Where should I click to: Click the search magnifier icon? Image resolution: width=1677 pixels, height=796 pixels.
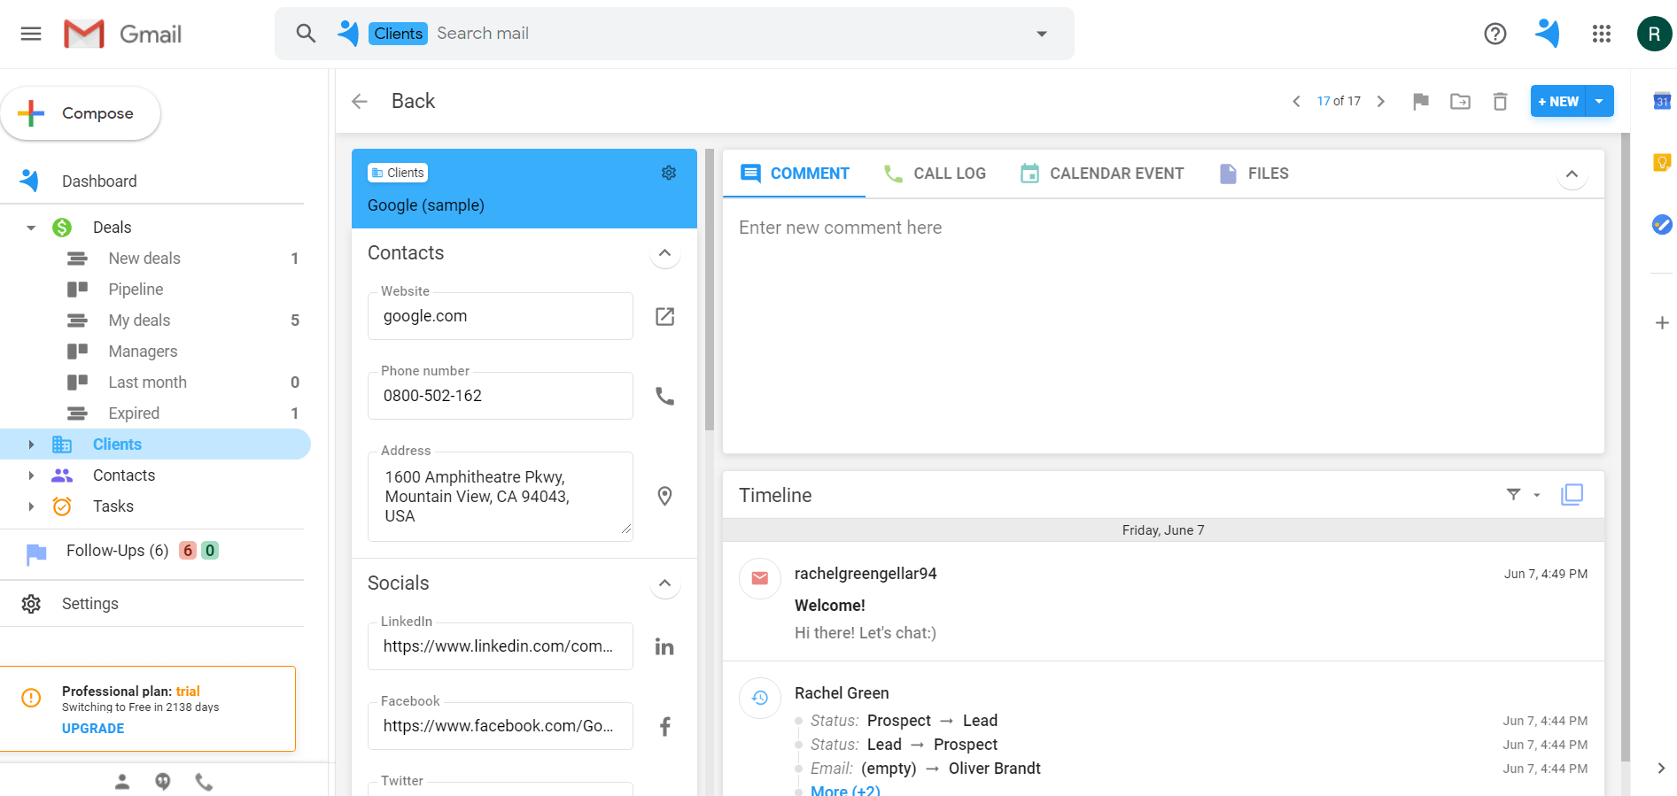(x=306, y=34)
